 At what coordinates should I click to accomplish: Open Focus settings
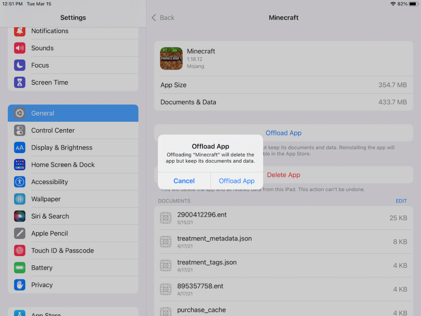click(73, 65)
